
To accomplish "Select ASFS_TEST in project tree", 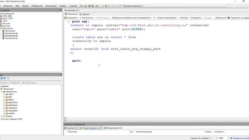I will [x=8, y=18].
